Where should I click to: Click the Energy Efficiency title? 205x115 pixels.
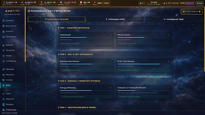68,88
